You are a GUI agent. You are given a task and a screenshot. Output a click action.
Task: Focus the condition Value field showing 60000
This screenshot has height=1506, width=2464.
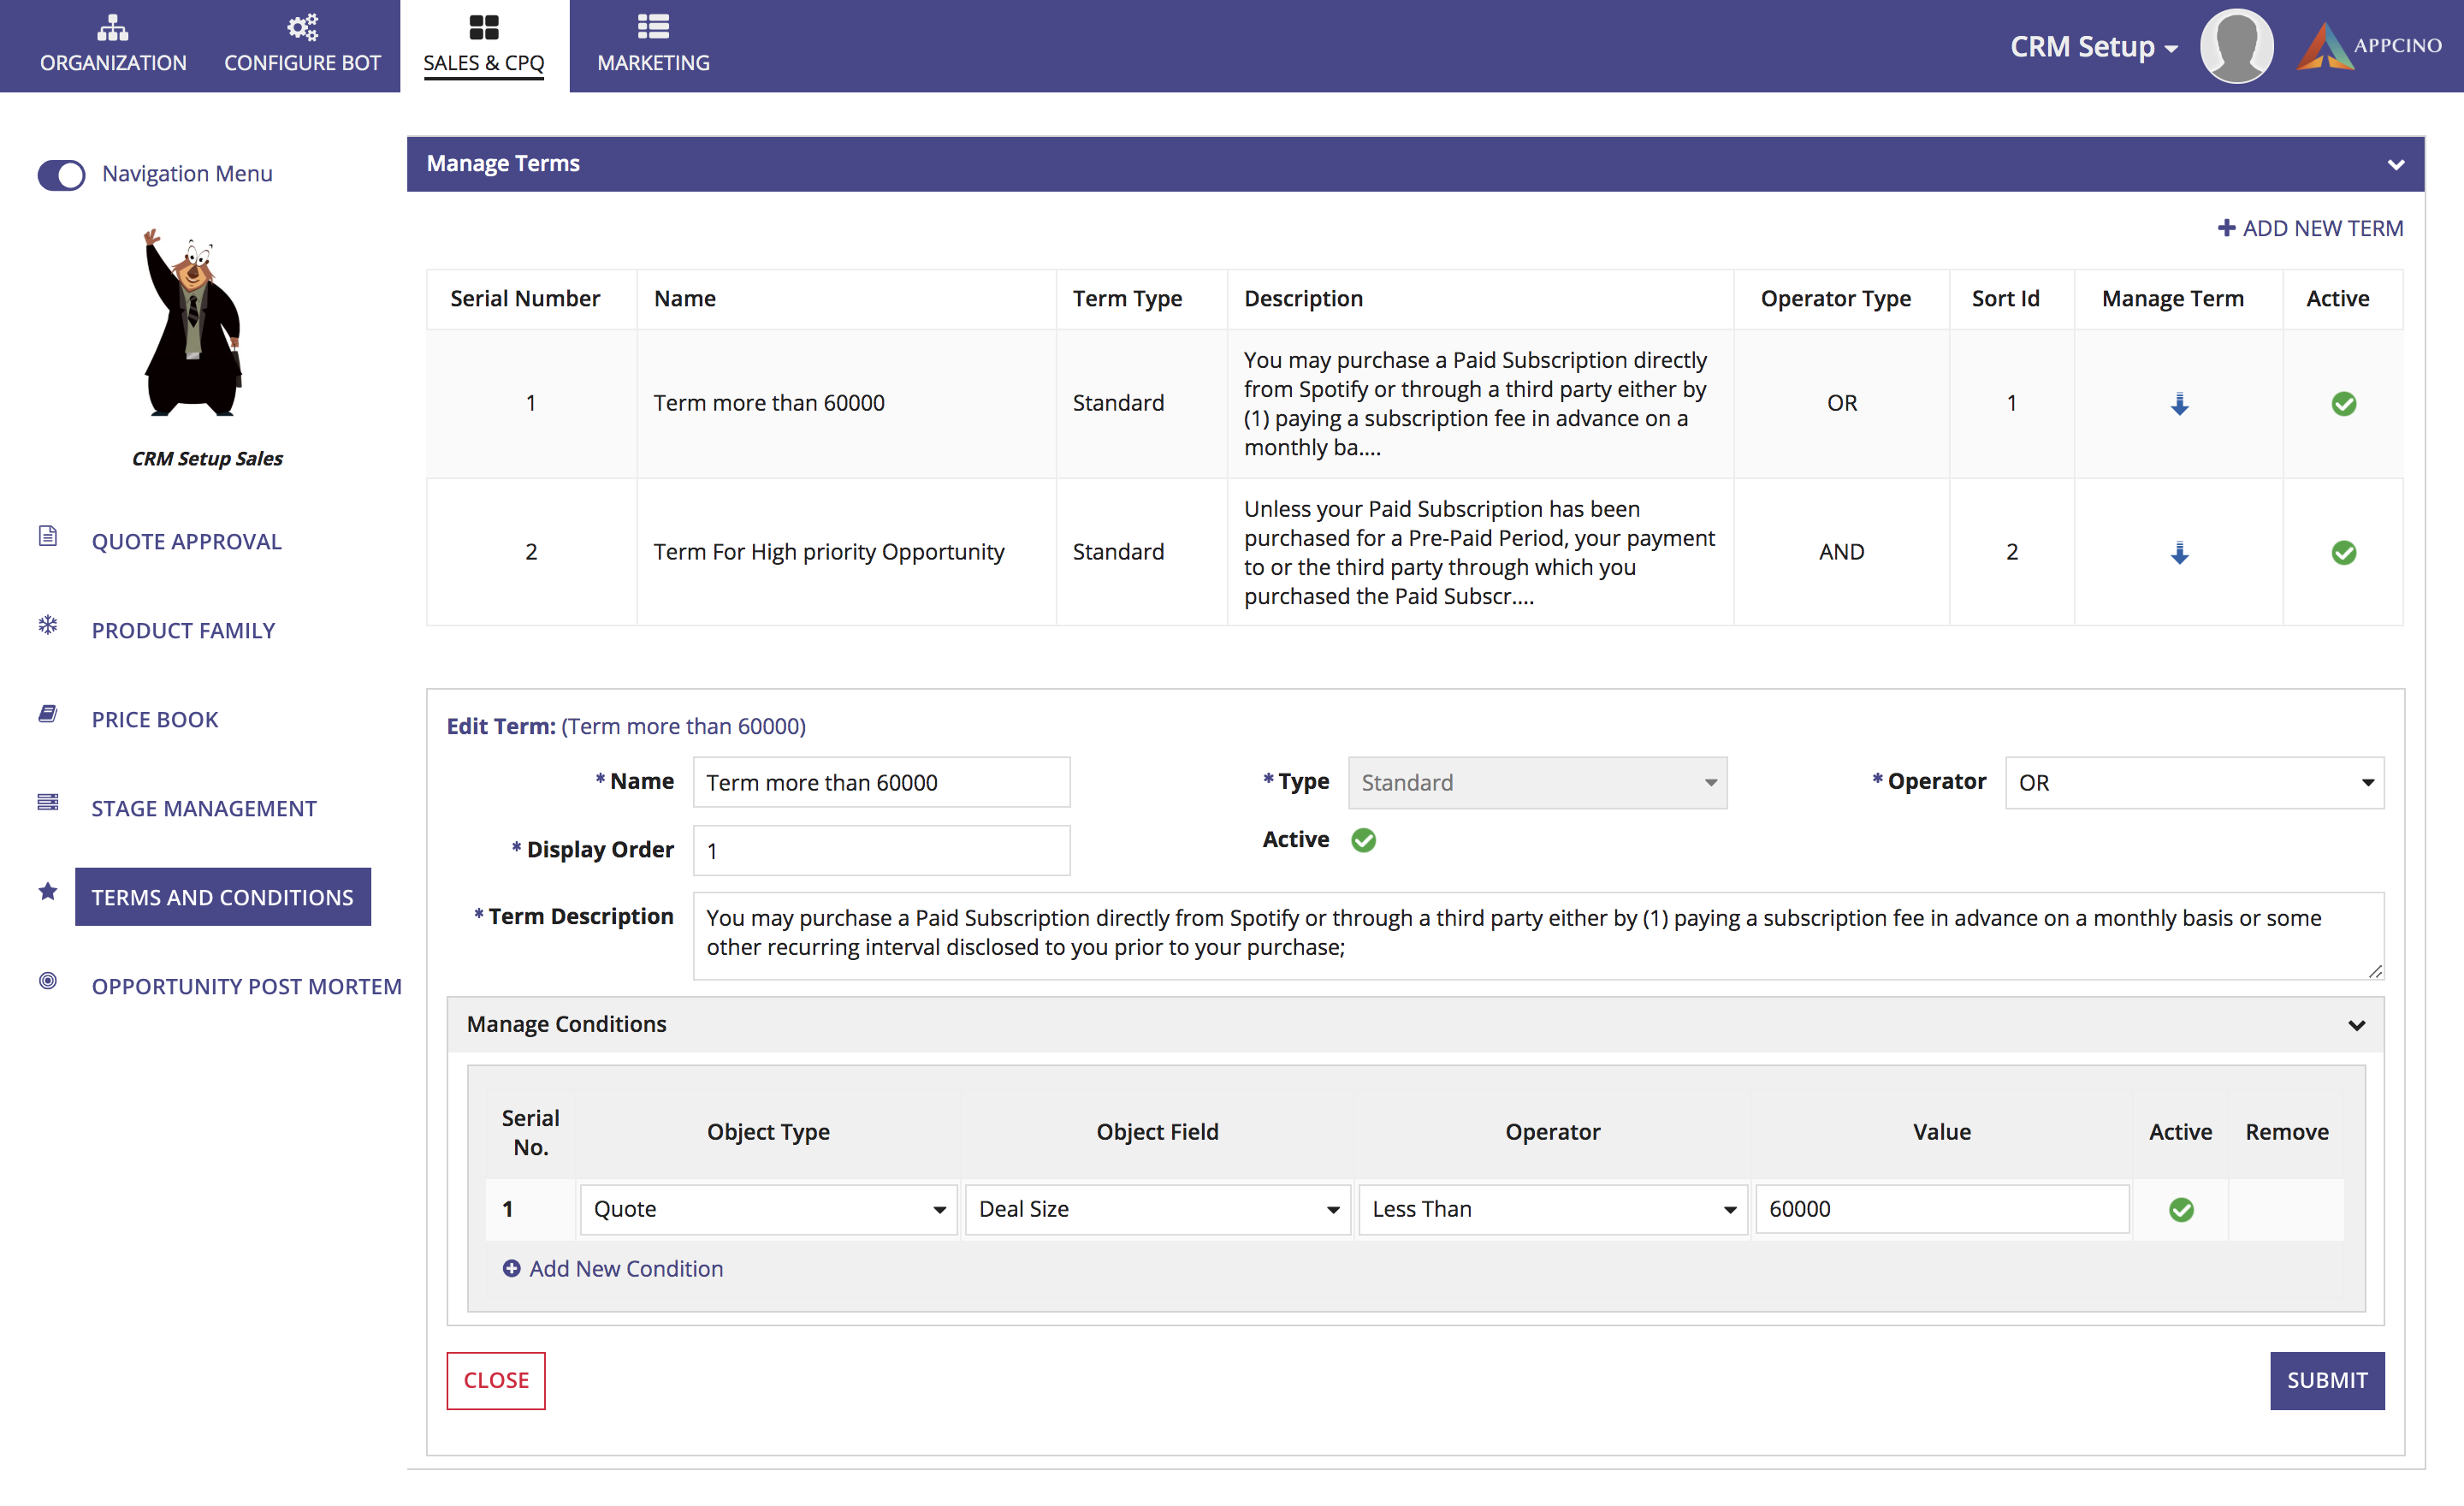click(x=1941, y=1209)
